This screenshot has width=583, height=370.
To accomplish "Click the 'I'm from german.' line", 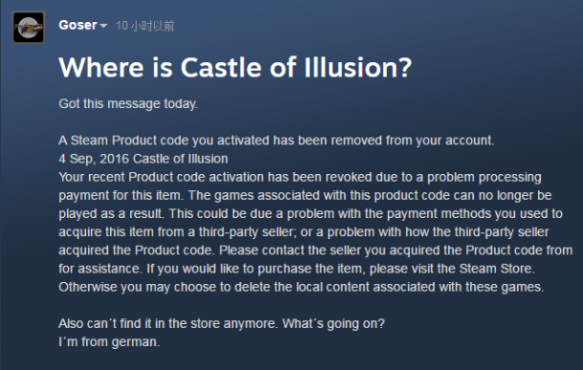I will [x=109, y=341].
